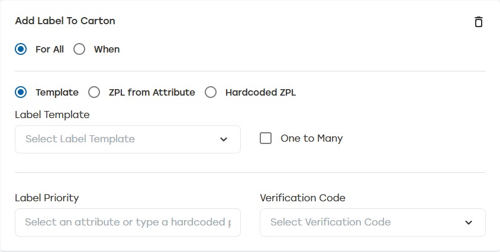Select the Hardcoded ZPL radio circle

(x=211, y=92)
